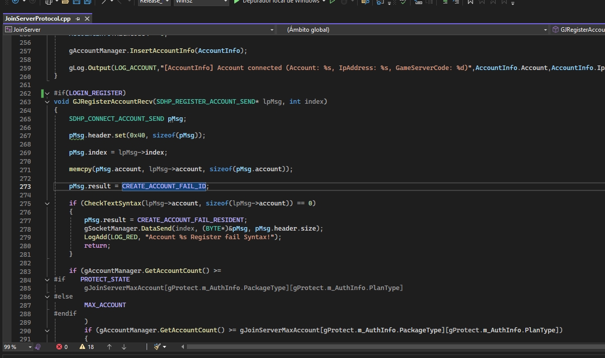Collapse the if block at line 290
This screenshot has width=605, height=358.
click(47, 330)
